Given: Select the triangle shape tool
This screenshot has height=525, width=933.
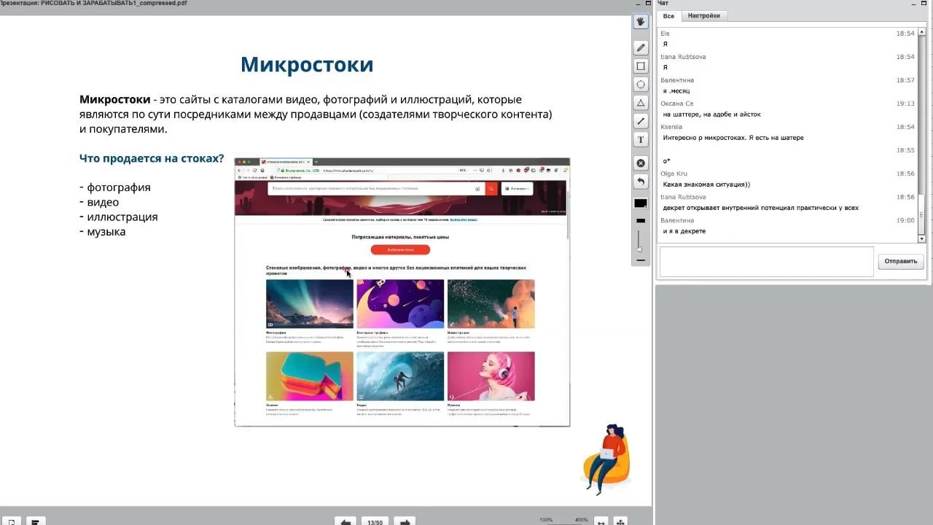Looking at the screenshot, I should (x=641, y=103).
